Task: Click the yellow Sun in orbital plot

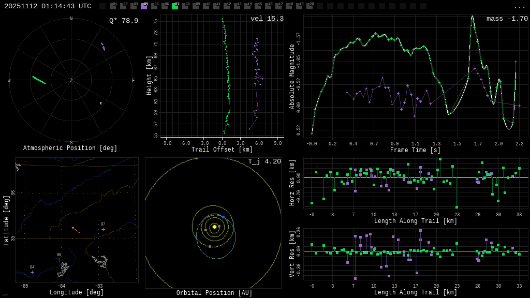Action: click(x=214, y=227)
